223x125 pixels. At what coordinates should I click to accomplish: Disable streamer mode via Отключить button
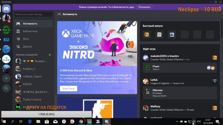144,7
